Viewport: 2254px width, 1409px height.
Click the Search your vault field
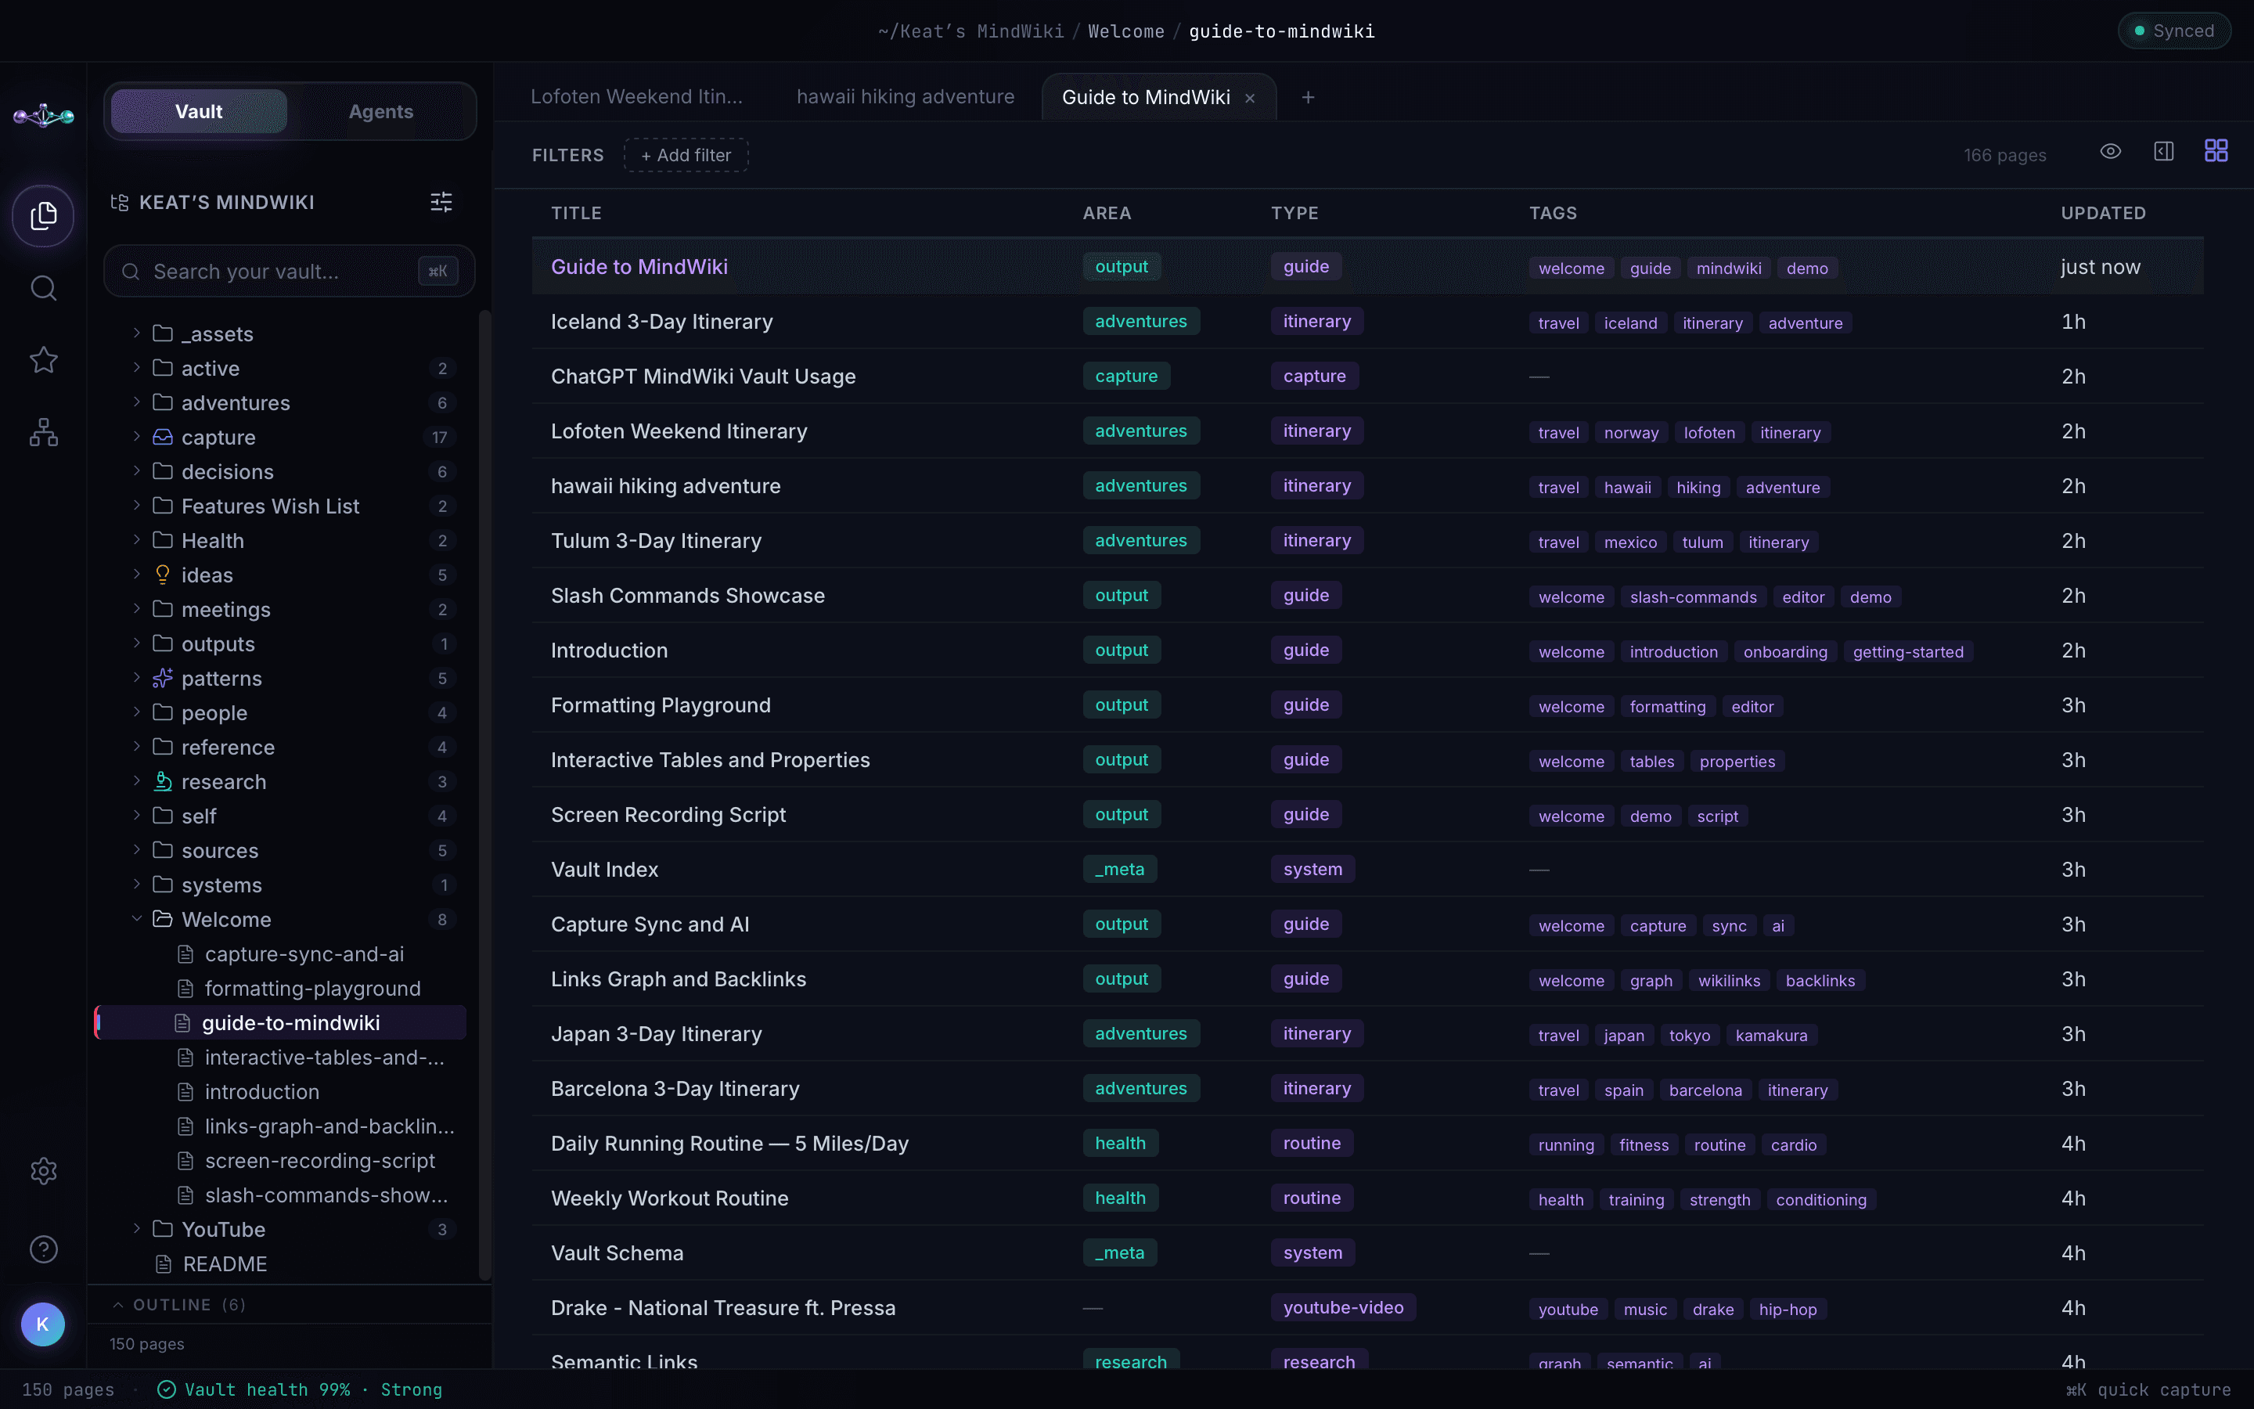coord(289,271)
